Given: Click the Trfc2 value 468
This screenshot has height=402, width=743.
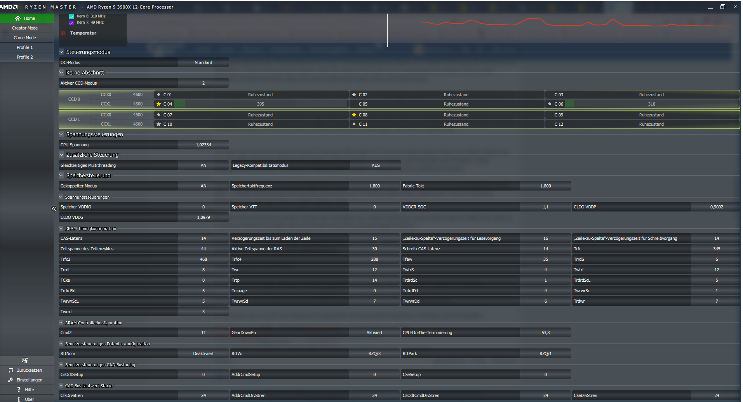Looking at the screenshot, I should click(203, 259).
